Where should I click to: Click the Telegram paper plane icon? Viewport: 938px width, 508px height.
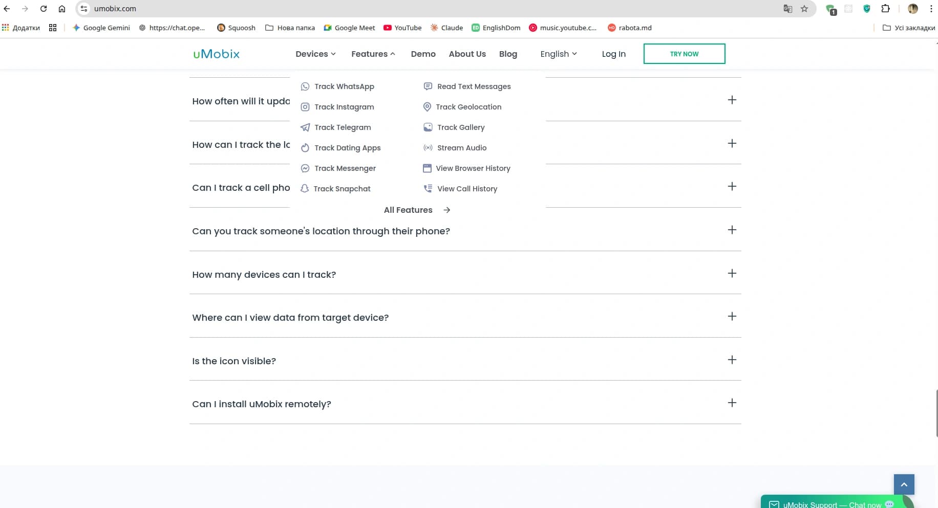pos(305,127)
